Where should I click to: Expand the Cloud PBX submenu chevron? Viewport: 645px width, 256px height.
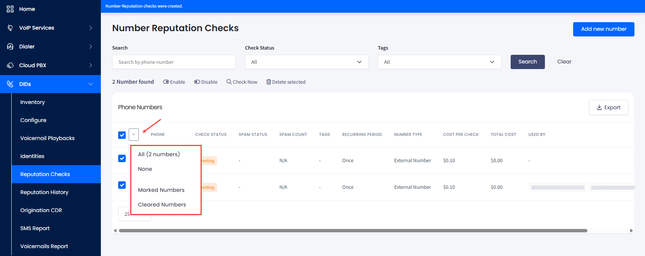[91, 65]
